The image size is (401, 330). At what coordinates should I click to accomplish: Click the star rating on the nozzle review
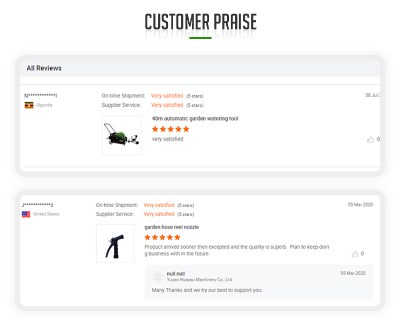(163, 237)
